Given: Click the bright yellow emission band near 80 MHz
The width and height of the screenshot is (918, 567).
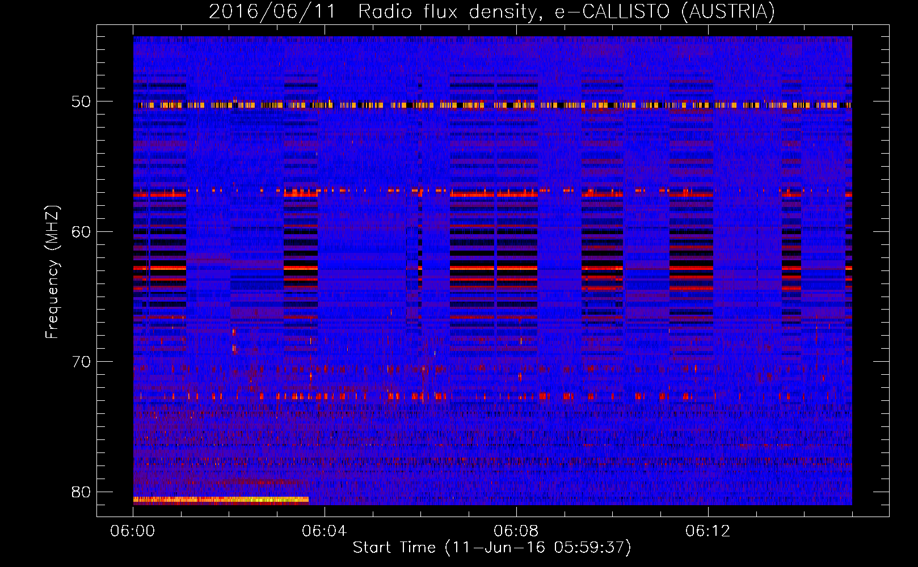Looking at the screenshot, I should click(221, 500).
